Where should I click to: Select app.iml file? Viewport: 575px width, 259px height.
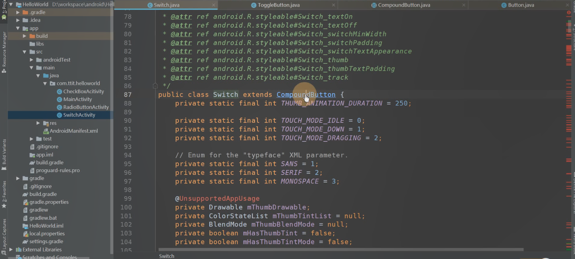tap(45, 155)
